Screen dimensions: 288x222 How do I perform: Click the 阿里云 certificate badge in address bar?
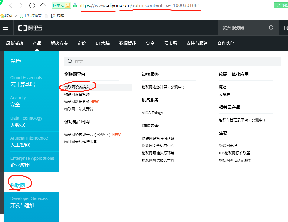(x=61, y=5)
